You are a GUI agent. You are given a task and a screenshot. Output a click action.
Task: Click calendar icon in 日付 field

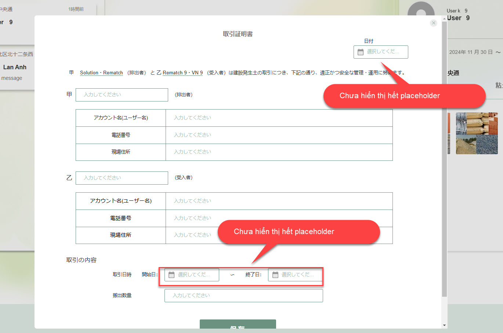click(x=361, y=52)
